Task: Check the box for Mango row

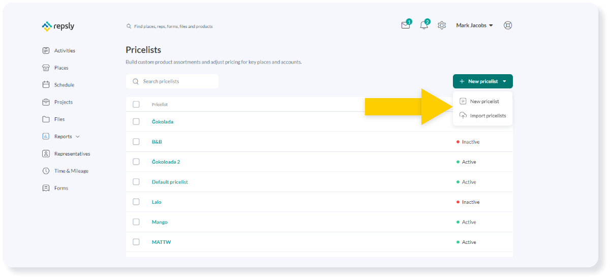Action: tap(136, 222)
